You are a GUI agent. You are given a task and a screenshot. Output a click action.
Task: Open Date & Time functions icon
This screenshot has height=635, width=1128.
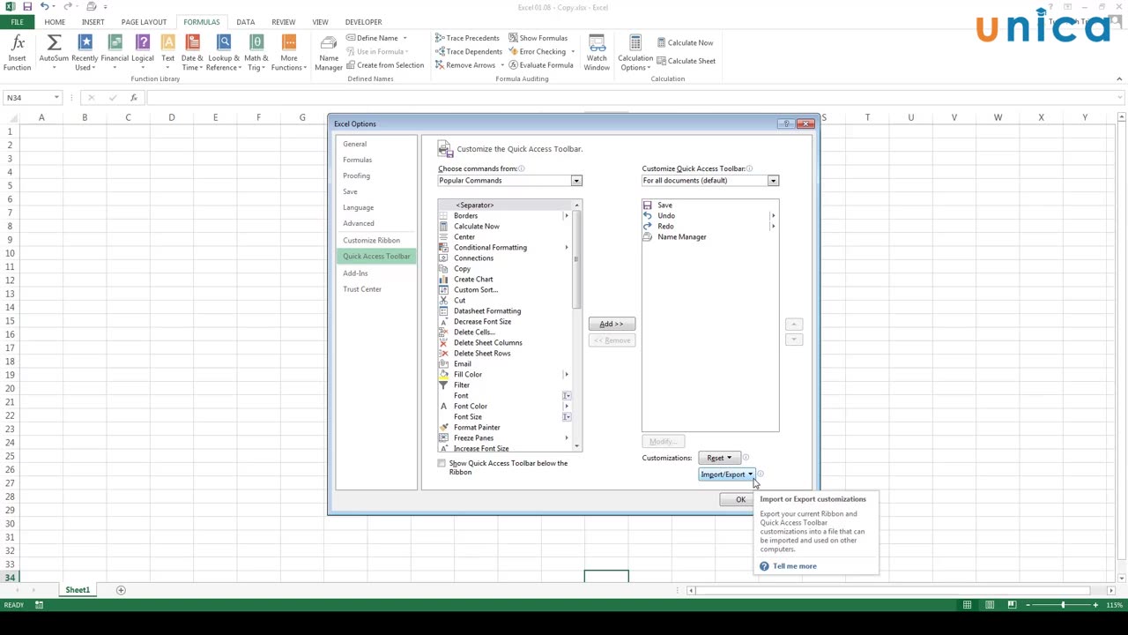tap(192, 53)
